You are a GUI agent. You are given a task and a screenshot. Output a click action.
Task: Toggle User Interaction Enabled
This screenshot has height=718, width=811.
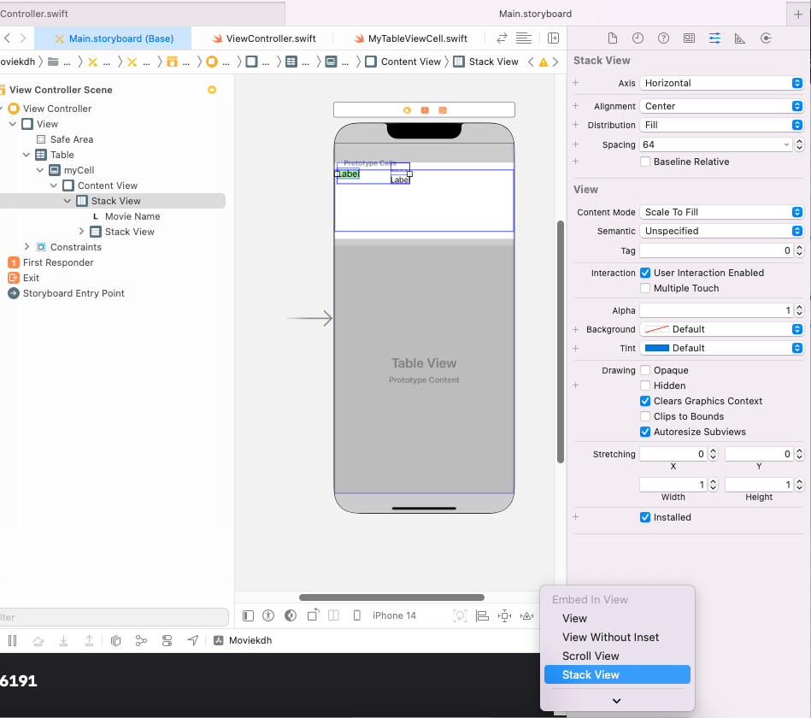[645, 273]
